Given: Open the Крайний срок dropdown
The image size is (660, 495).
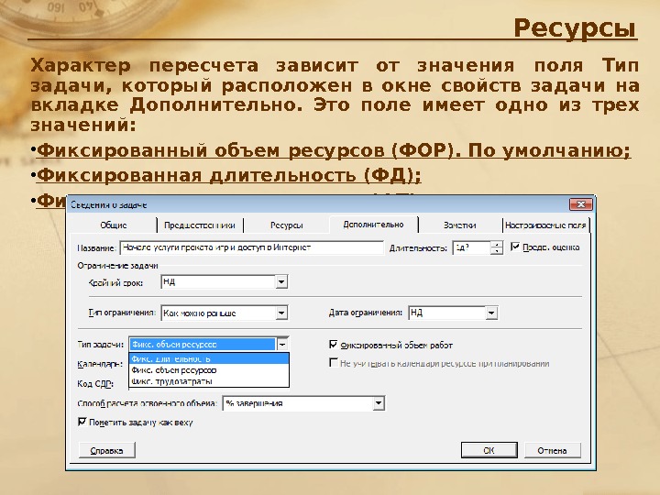Looking at the screenshot, I should click(x=281, y=281).
